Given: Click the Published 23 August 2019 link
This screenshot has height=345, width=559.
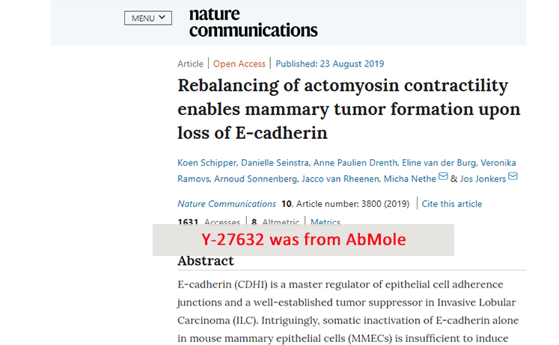Looking at the screenshot, I should click(330, 64).
